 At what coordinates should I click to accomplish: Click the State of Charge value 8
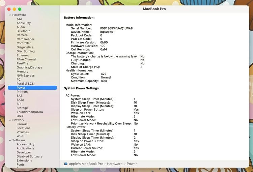click(141, 67)
